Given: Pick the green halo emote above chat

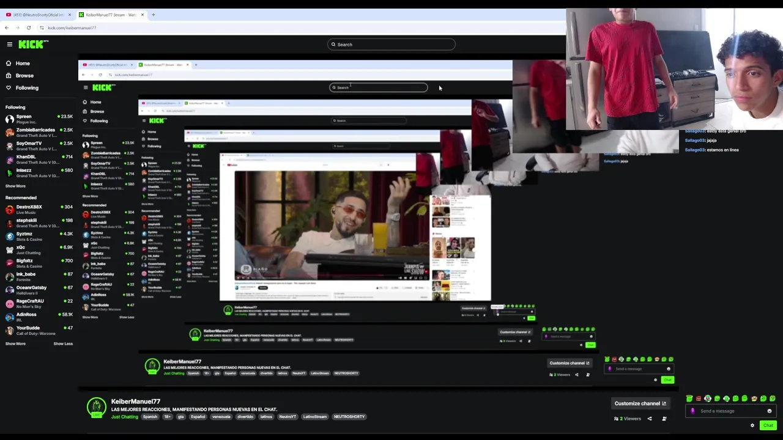Looking at the screenshot, I should tap(689, 398).
